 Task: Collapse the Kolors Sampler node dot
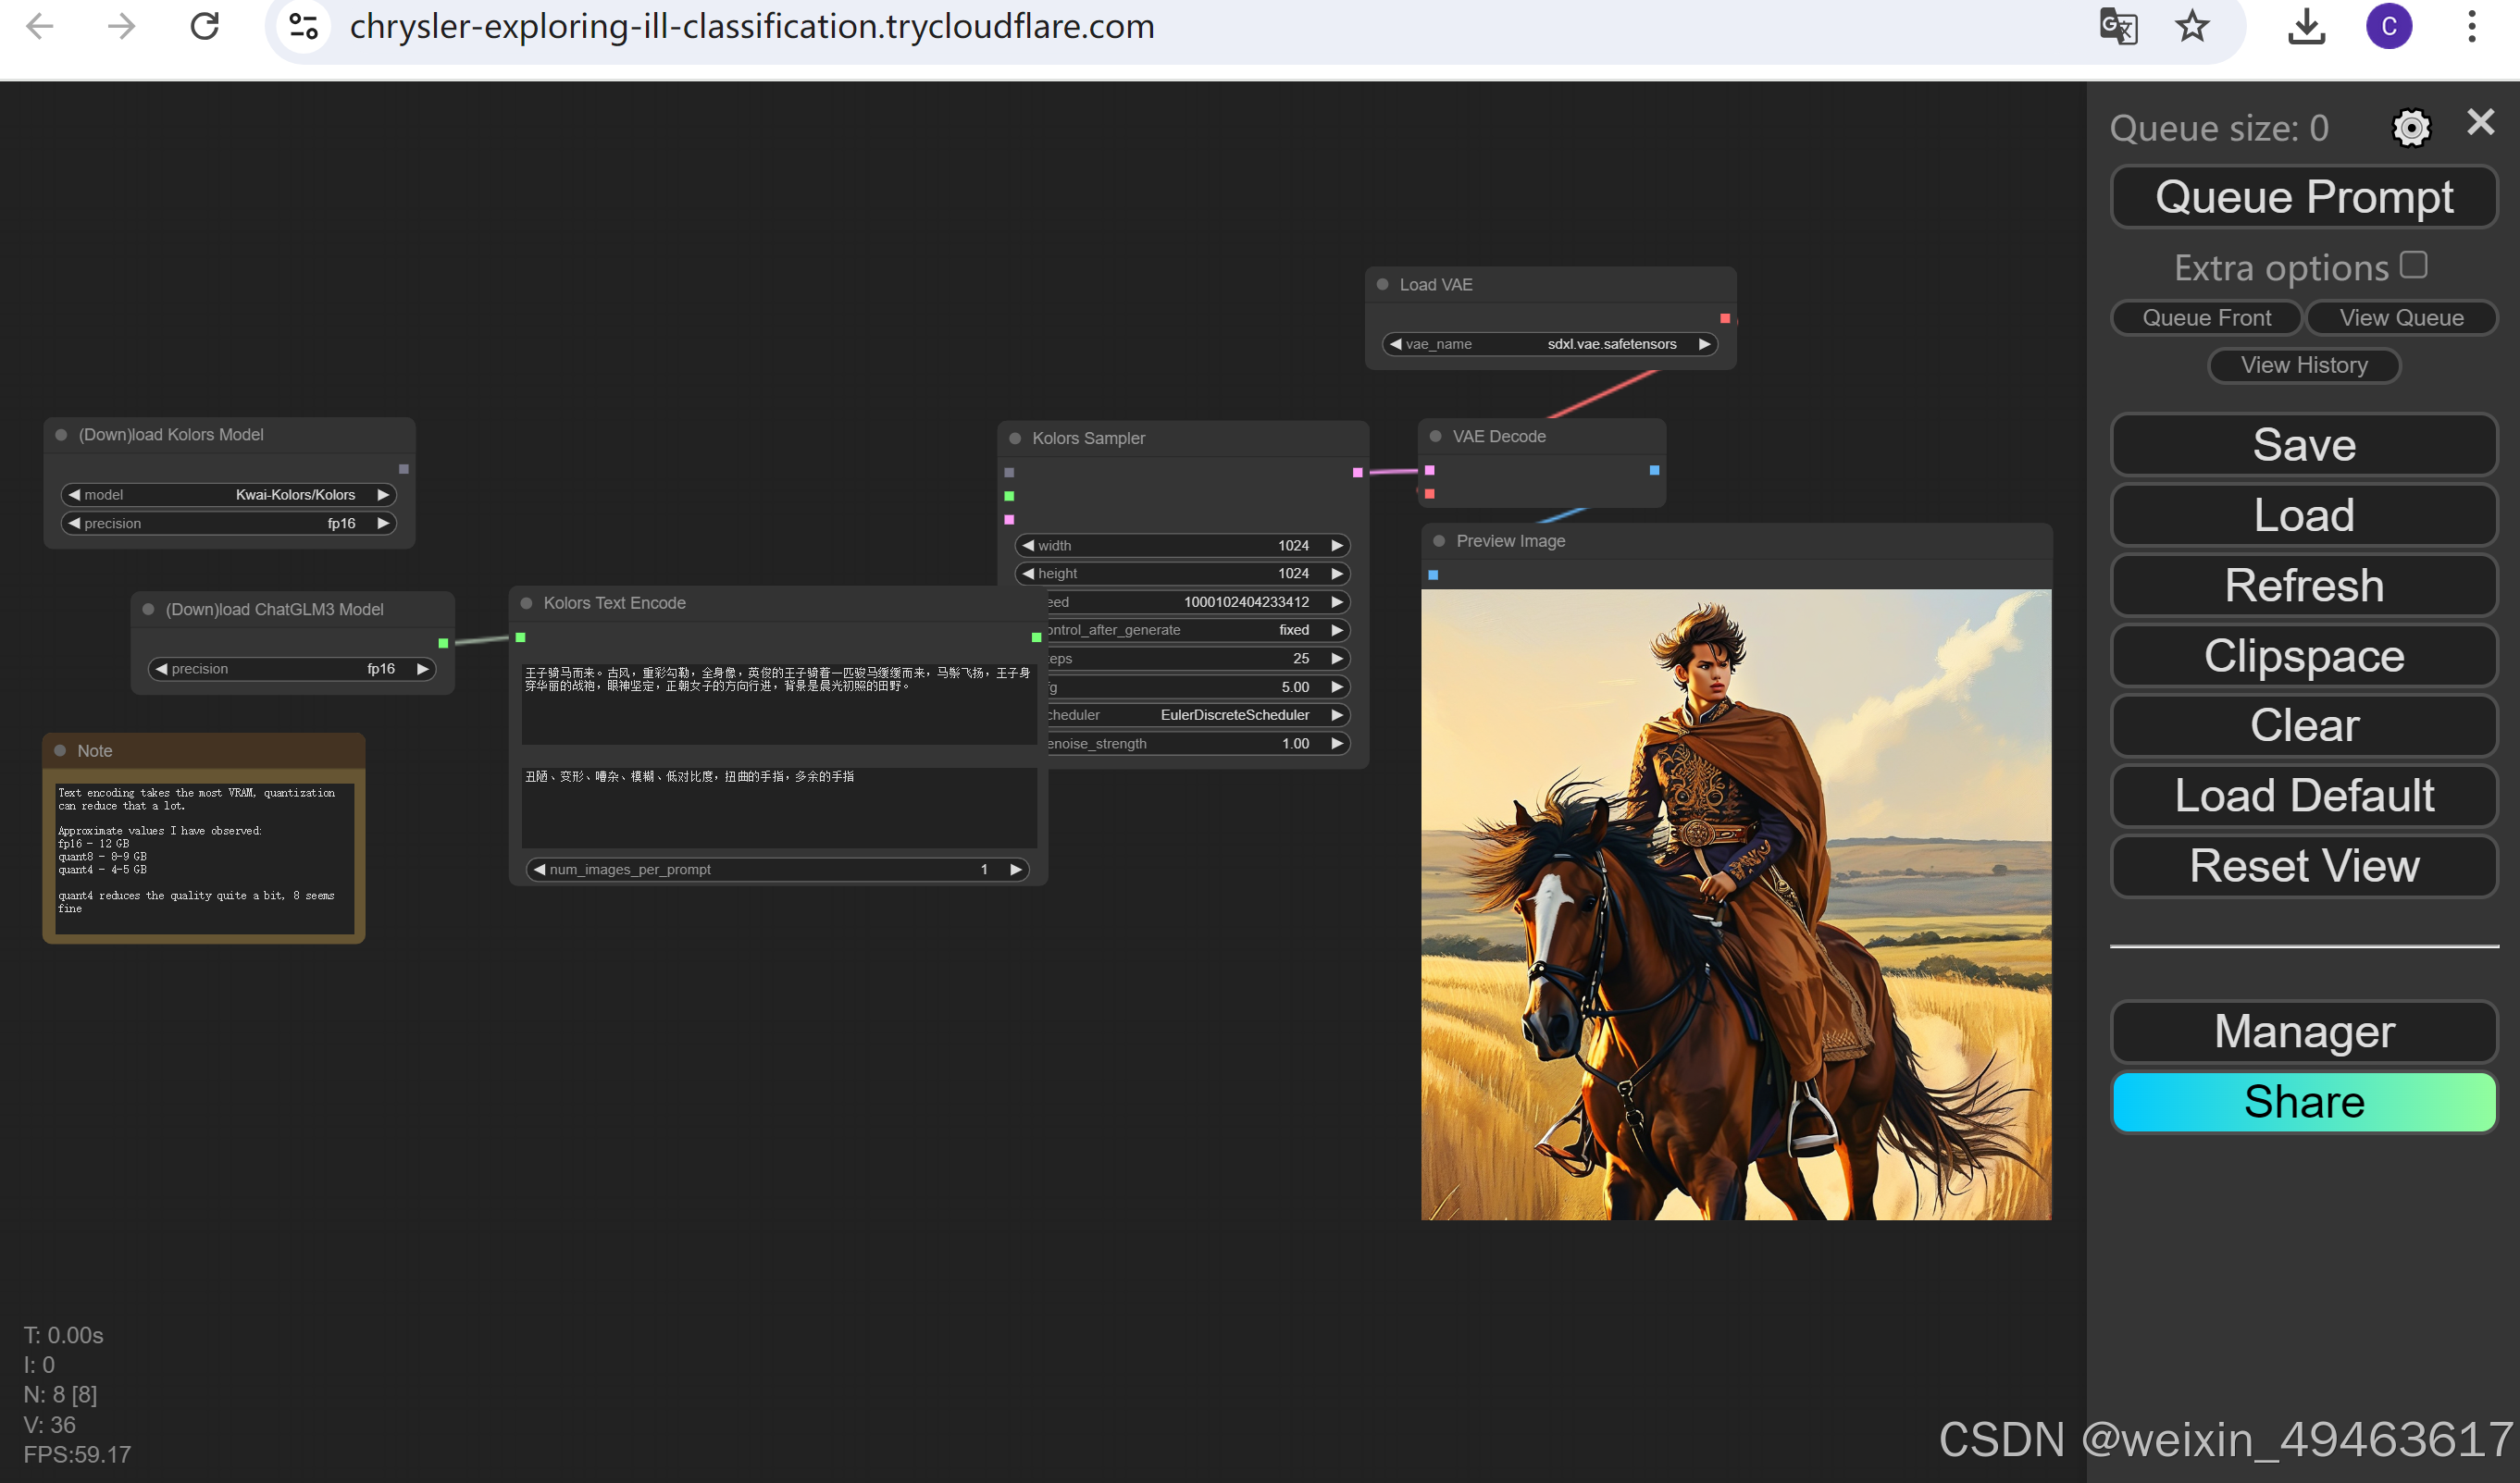pyautogui.click(x=1015, y=439)
